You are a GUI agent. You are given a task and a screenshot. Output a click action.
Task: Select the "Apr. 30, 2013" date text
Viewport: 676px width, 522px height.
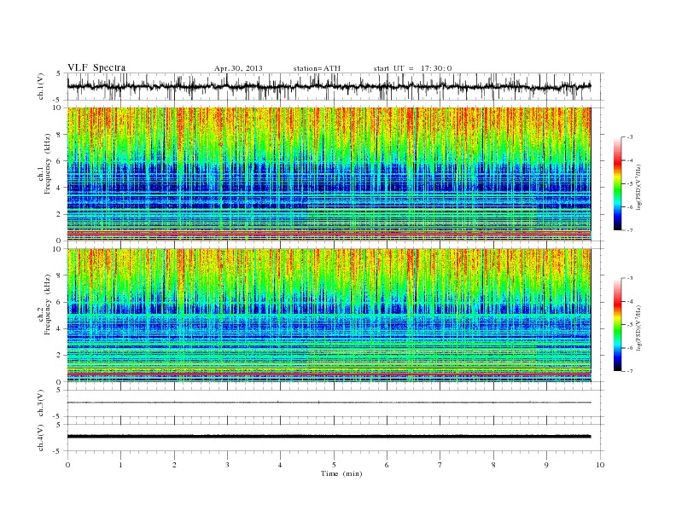tap(238, 68)
